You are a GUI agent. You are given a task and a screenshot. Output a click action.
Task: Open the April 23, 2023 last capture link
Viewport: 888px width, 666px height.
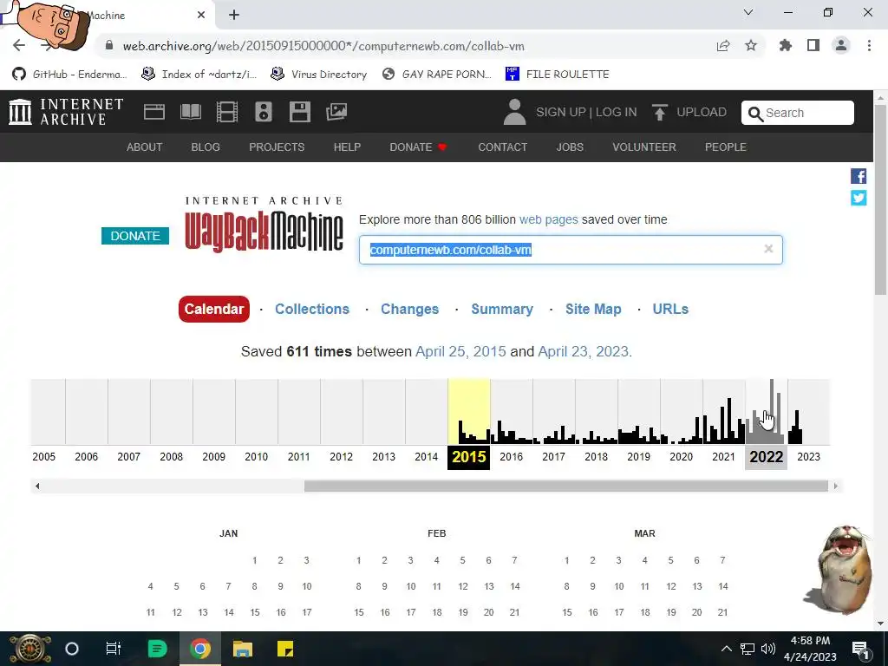click(x=584, y=352)
